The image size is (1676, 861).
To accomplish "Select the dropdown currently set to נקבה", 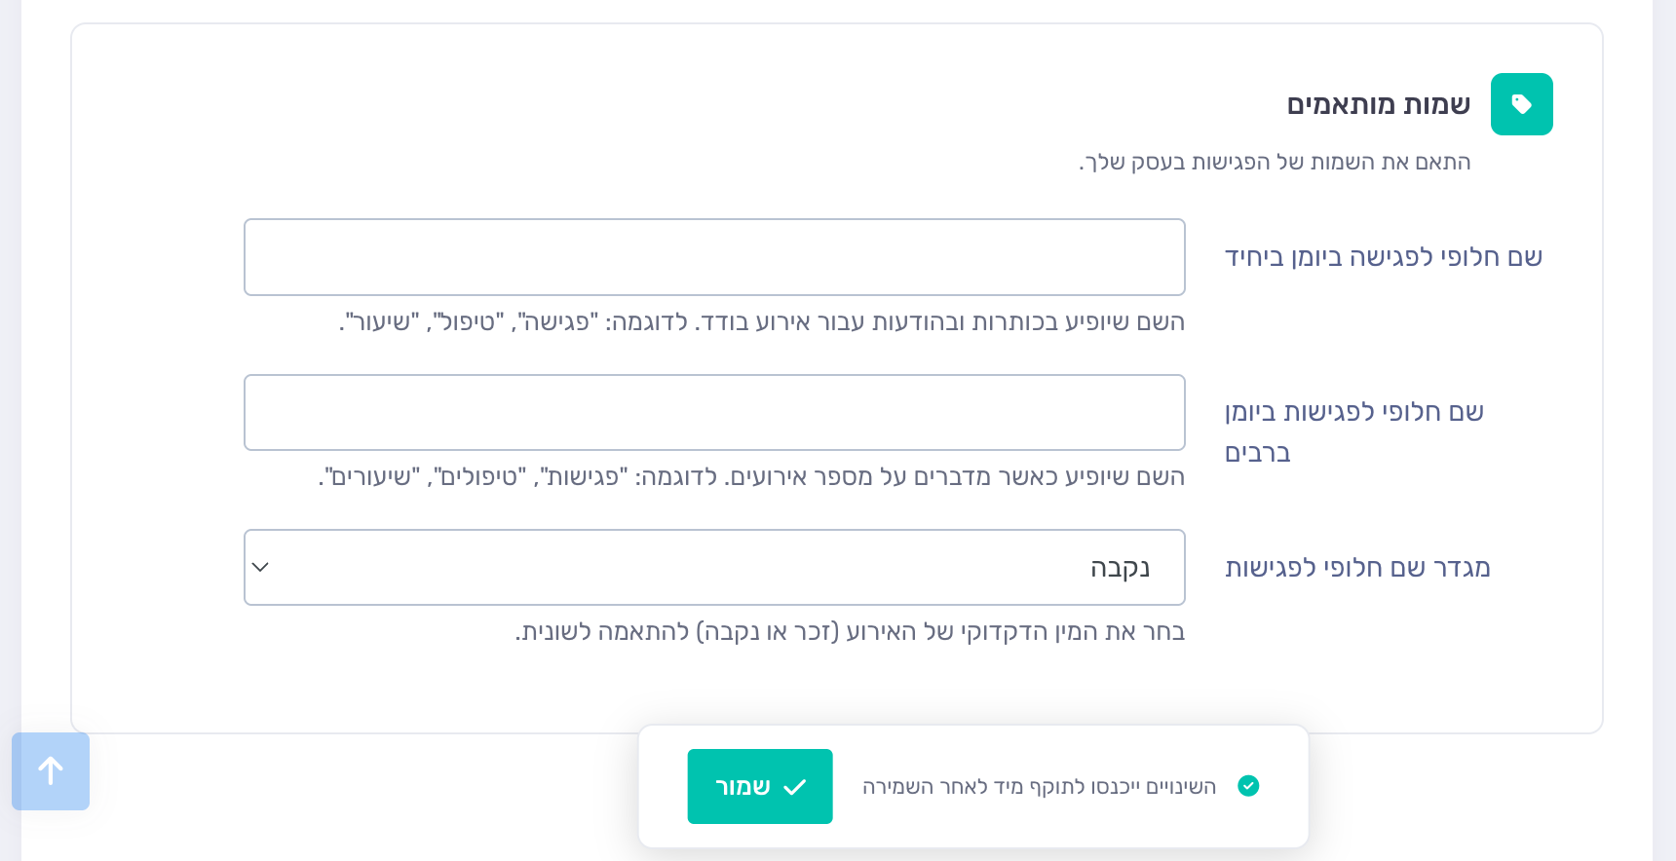I will [x=714, y=567].
